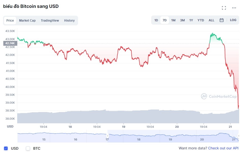Click the 7D timeframe button

tap(165, 20)
